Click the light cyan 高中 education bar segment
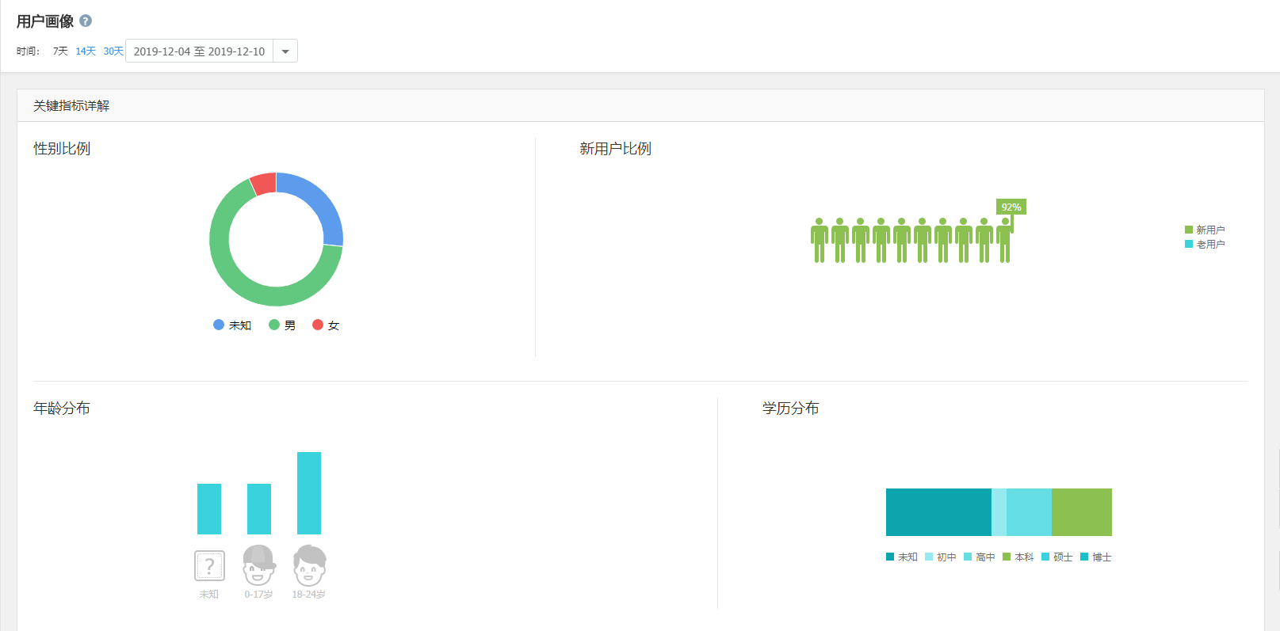 [x=1029, y=512]
